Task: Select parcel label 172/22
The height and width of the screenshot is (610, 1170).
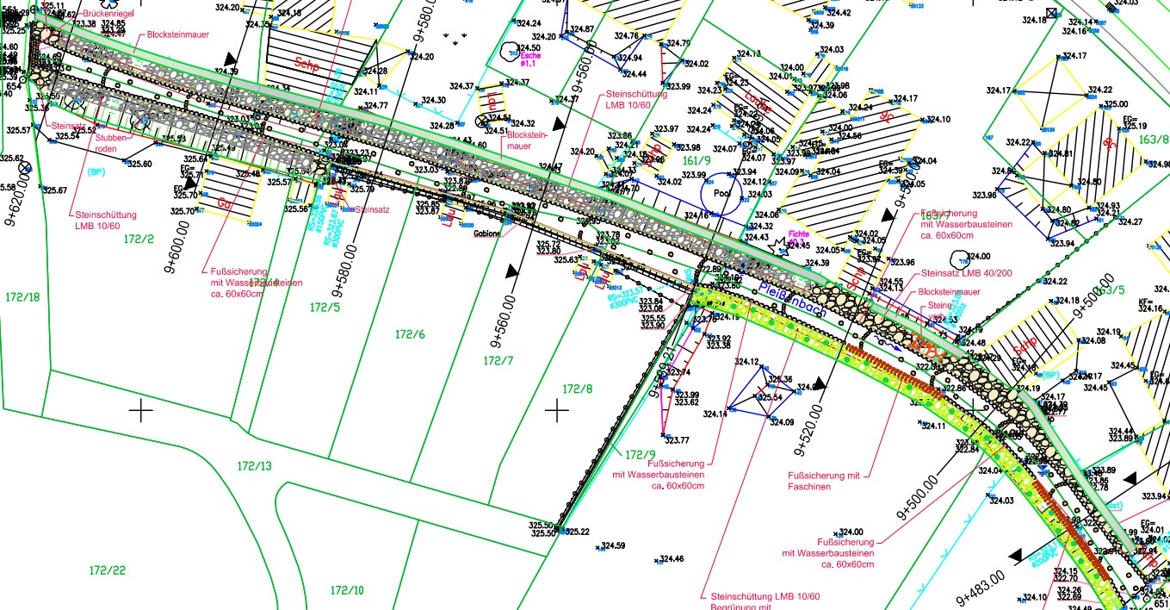Action: coord(108,570)
